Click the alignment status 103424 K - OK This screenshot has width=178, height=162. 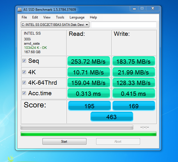tap(35, 48)
